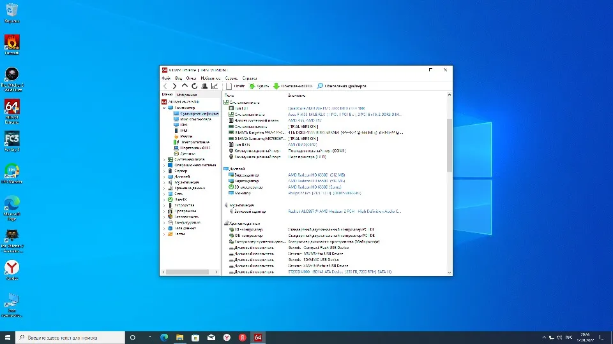Click the Up level arrow icon
This screenshot has width=613, height=344.
pyautogui.click(x=185, y=86)
